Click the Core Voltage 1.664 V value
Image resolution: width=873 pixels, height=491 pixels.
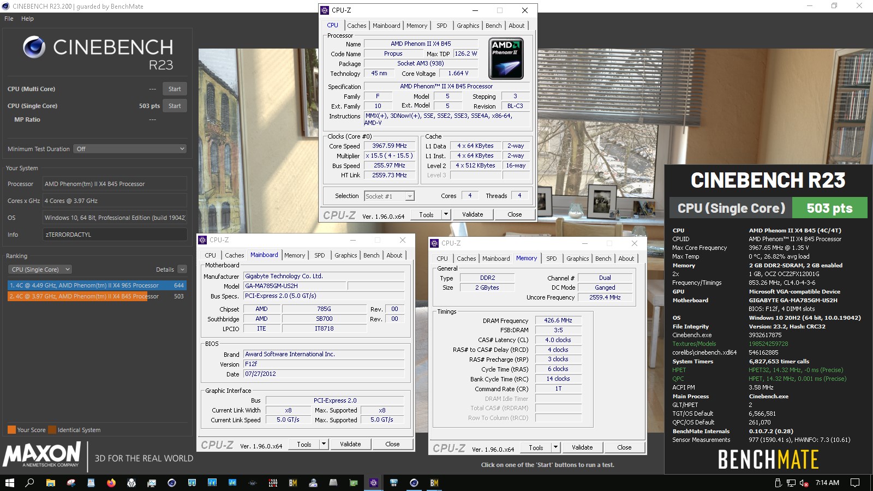[x=458, y=73]
